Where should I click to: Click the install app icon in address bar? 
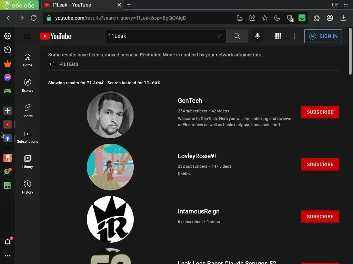tap(240, 18)
